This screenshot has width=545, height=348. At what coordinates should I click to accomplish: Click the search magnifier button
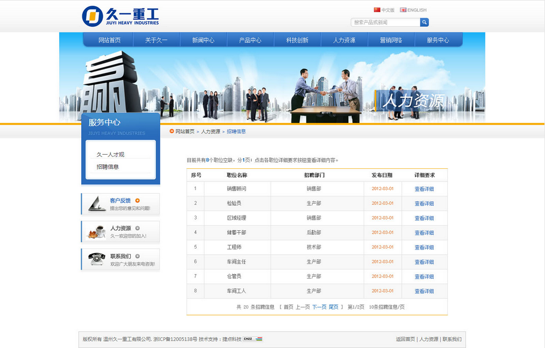[x=425, y=22]
